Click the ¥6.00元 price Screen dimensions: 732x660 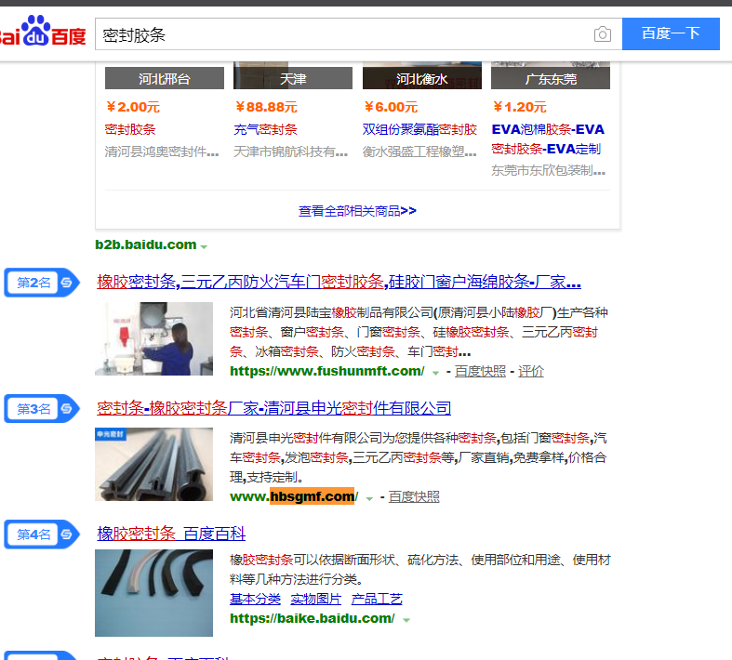click(391, 107)
